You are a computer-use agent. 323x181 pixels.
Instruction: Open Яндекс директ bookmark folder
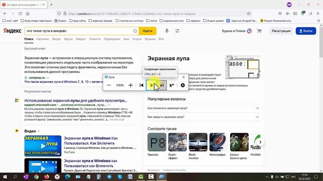213,21
